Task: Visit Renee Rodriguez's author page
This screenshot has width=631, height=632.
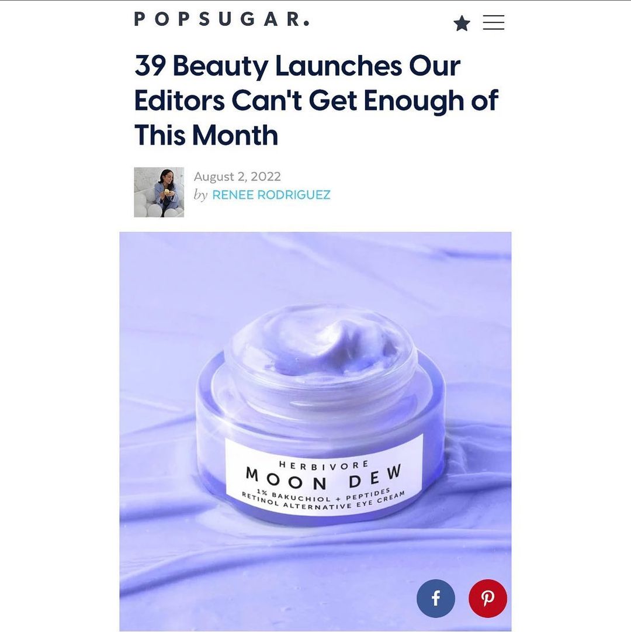Action: click(271, 195)
